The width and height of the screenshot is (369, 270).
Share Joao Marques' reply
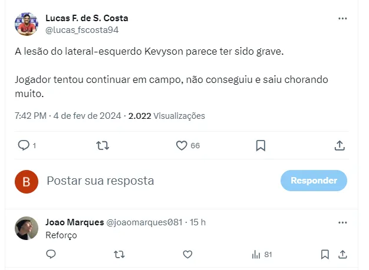342,255
